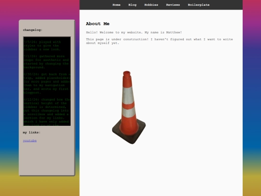Image resolution: width=261 pixels, height=196 pixels.
Task: Click the my links: heading
Action: pos(31,133)
